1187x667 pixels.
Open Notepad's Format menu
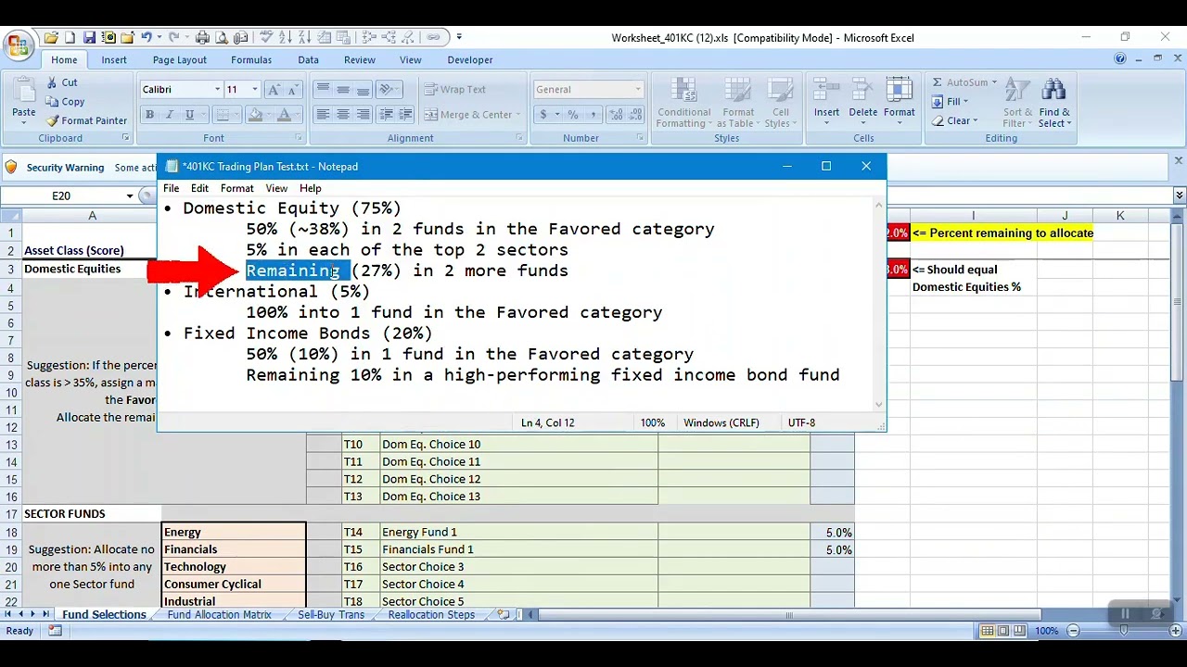236,188
